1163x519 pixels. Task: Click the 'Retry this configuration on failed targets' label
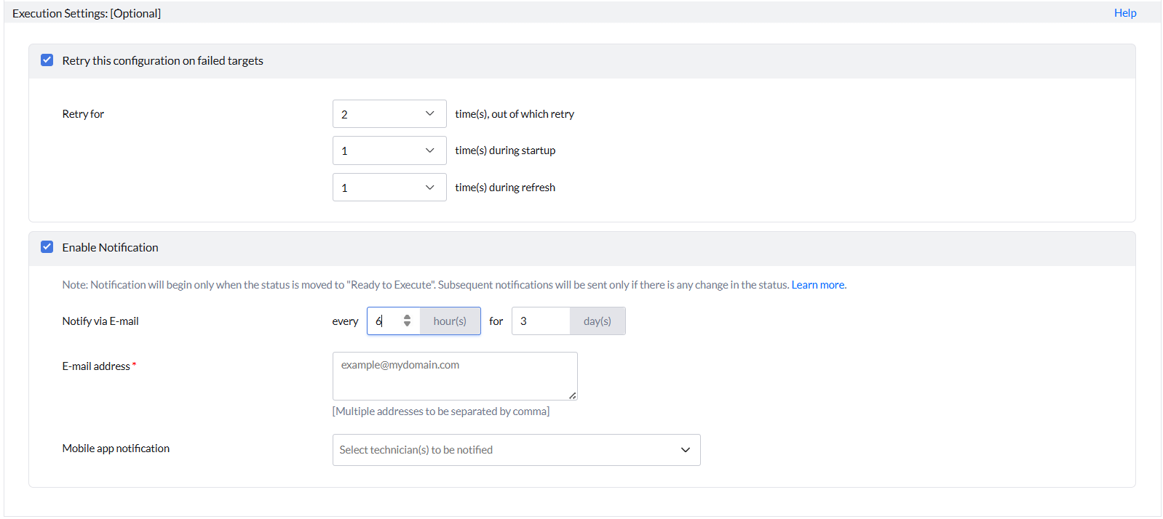coord(162,61)
